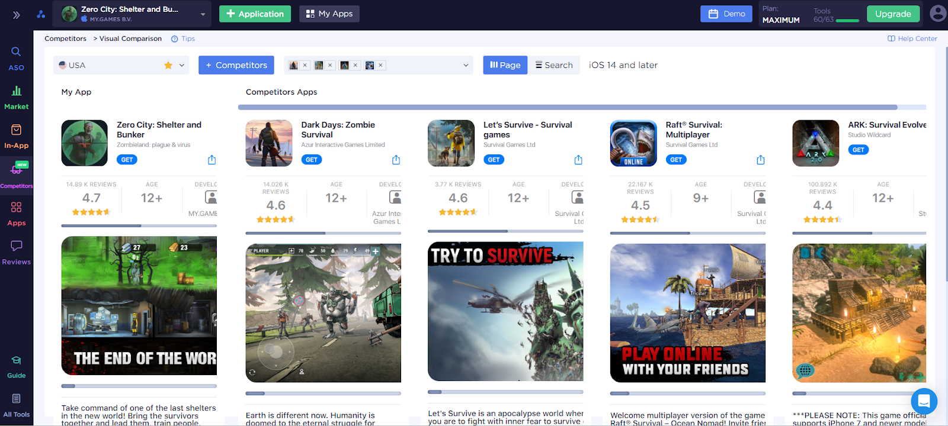Open the ARK gameplay screenshot
The image size is (948, 426).
(859, 313)
